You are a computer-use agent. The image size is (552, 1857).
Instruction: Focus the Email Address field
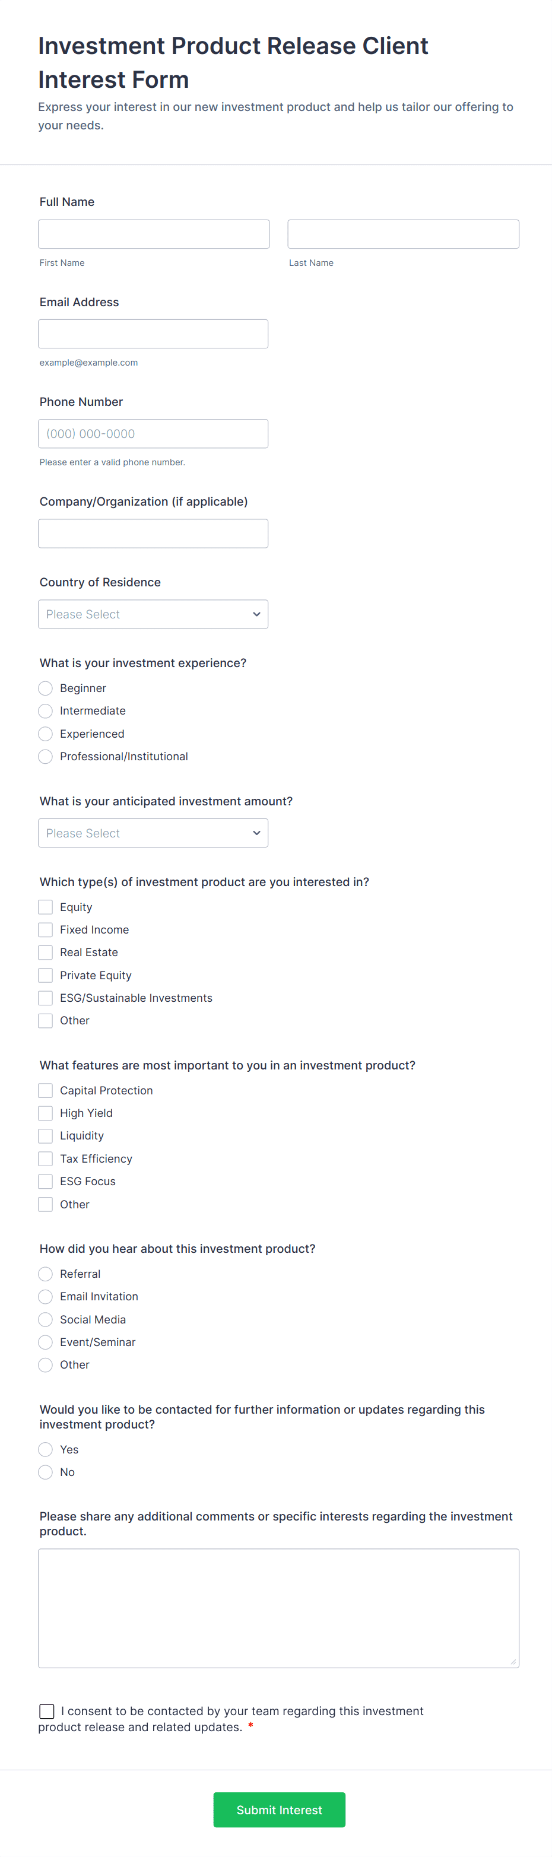click(153, 334)
